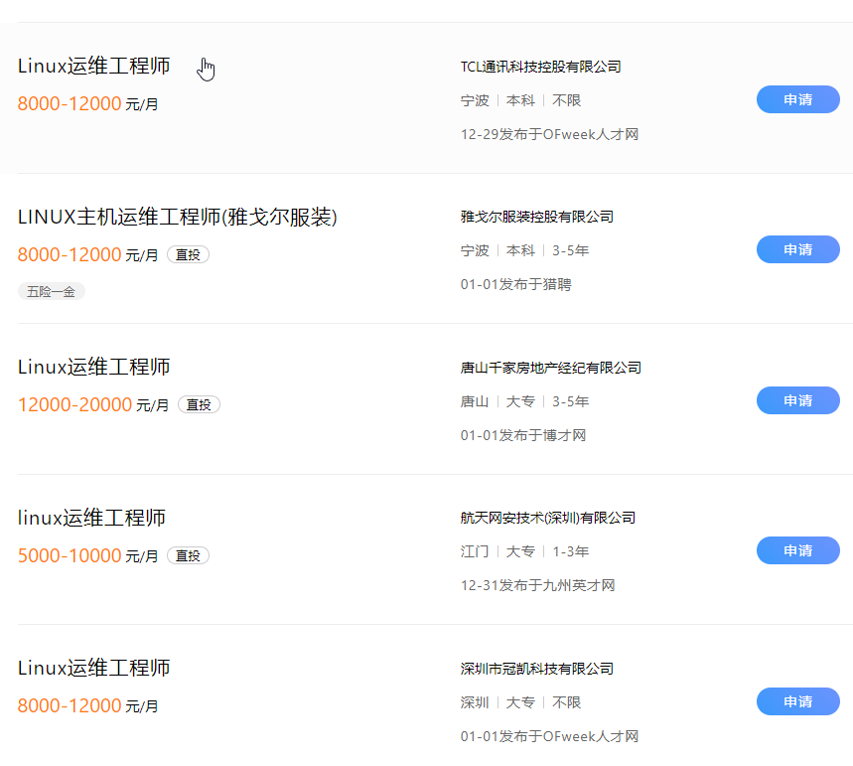Apply to the 唐山千家房地产 job
853x766 pixels.
click(798, 400)
